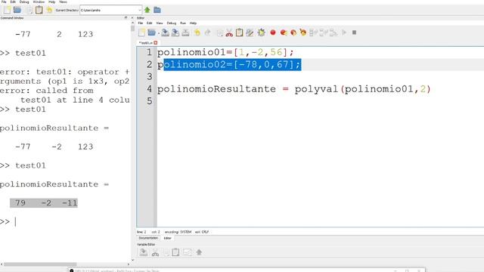Switch to bottom Editor tab
Image resolution: width=484 pixels, height=272 pixels.
pos(167,238)
